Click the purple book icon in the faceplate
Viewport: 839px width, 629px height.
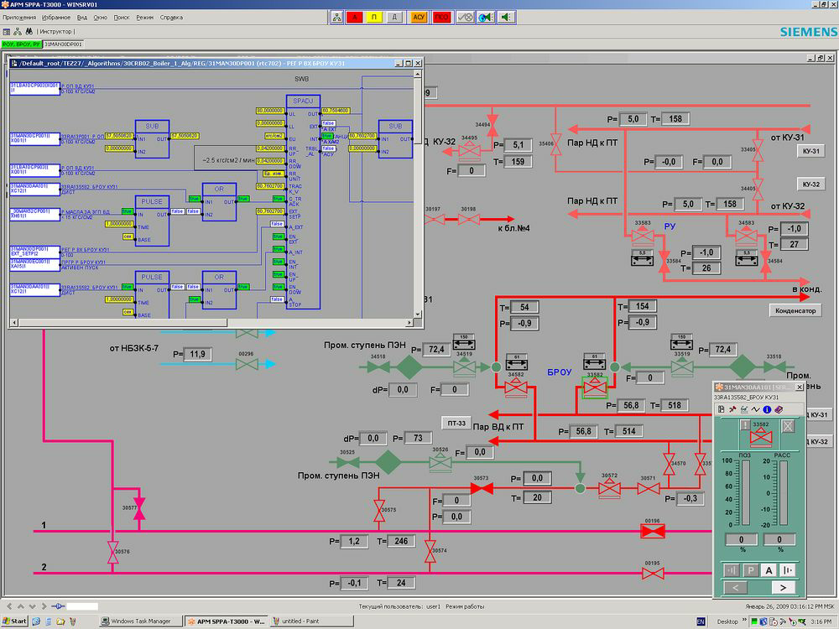click(x=779, y=409)
